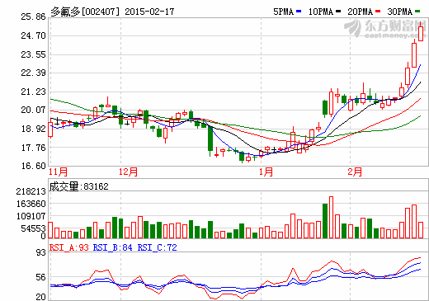Click the tallest red volume bar
The image size is (429, 301).
click(x=331, y=217)
